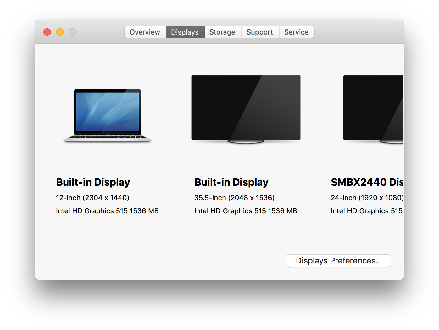The image size is (439, 330).
Task: Open the Storage tab
Action: pos(222,32)
